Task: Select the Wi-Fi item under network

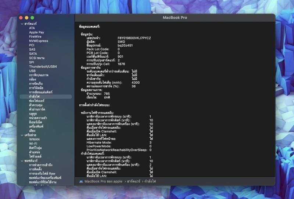Action: pos(33,144)
